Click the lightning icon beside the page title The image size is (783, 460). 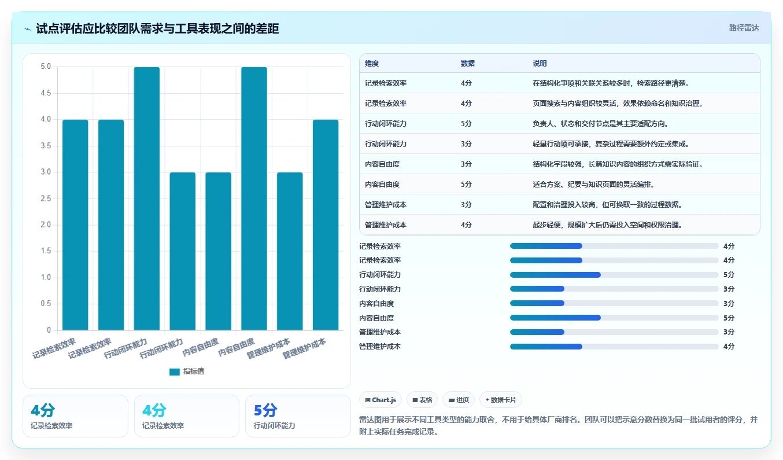click(28, 29)
